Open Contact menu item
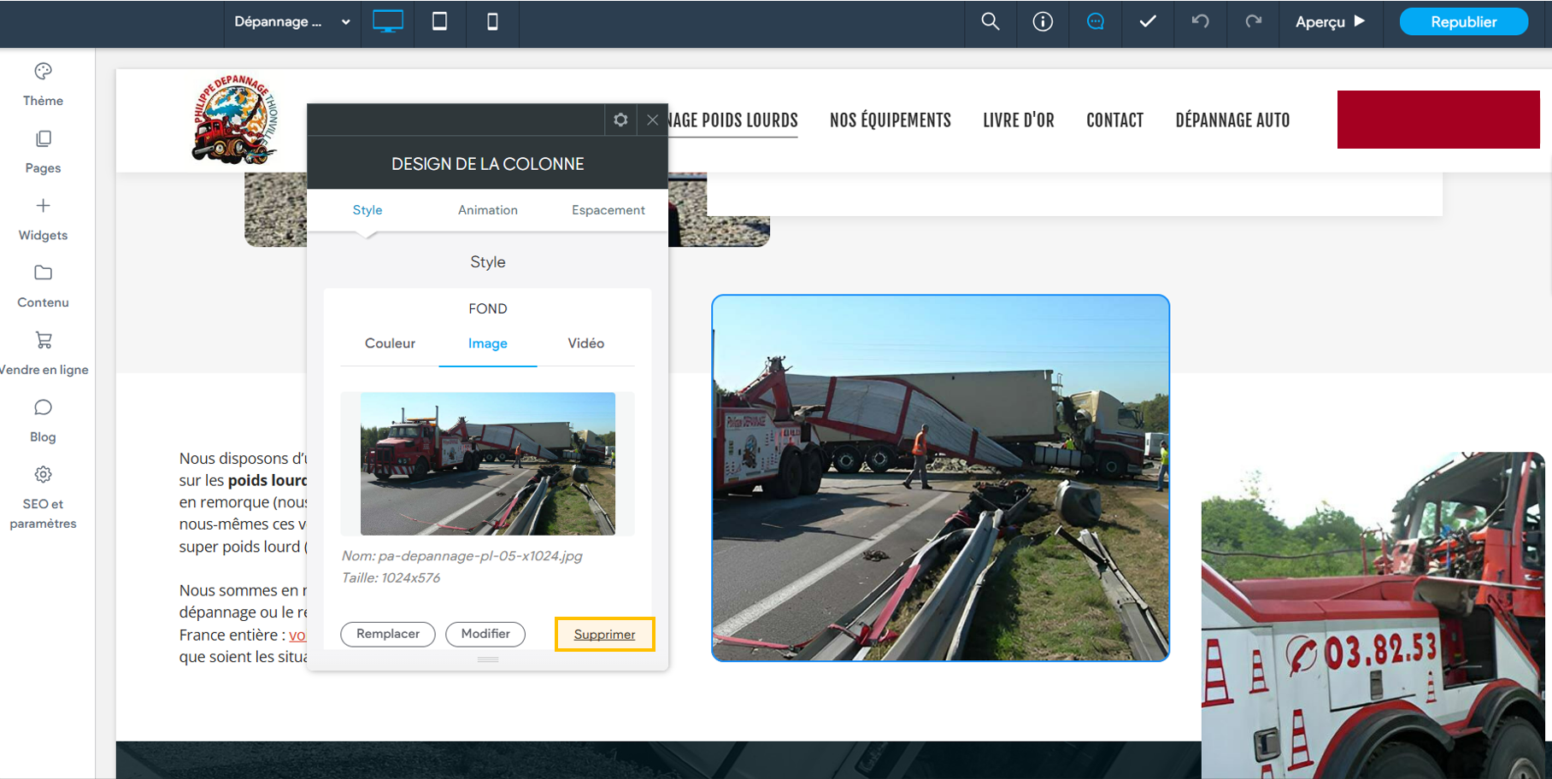The height and width of the screenshot is (779, 1552). 1115,120
